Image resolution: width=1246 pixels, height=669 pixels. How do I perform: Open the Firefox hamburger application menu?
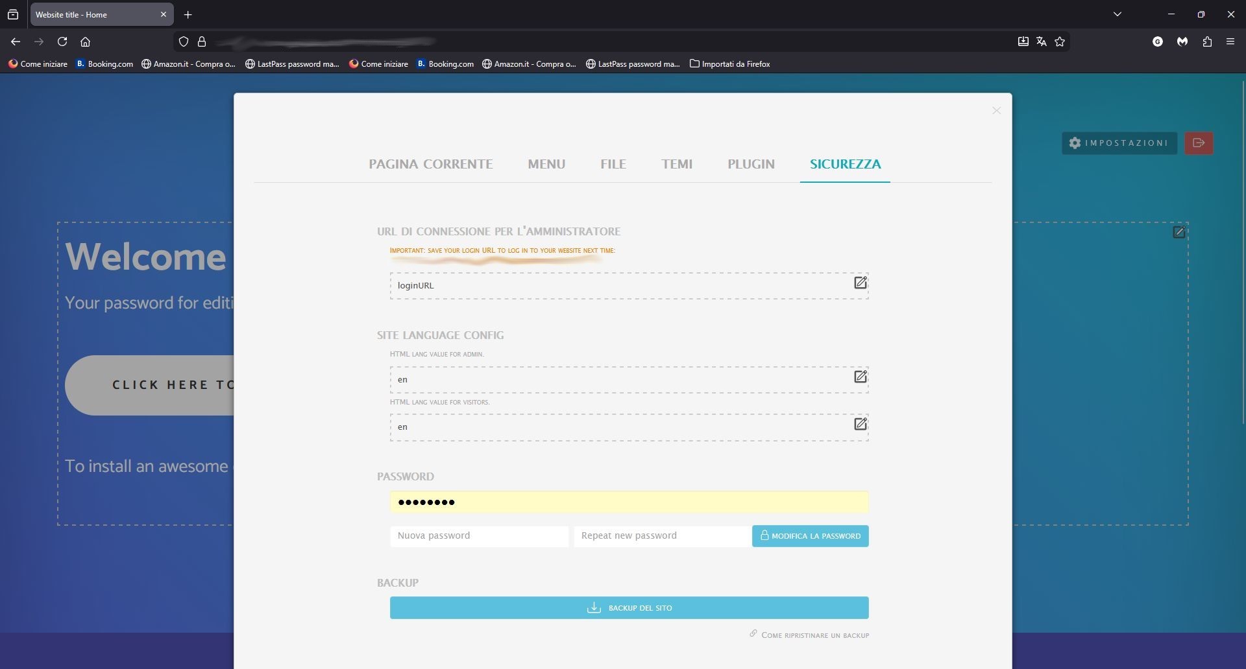coord(1230,41)
